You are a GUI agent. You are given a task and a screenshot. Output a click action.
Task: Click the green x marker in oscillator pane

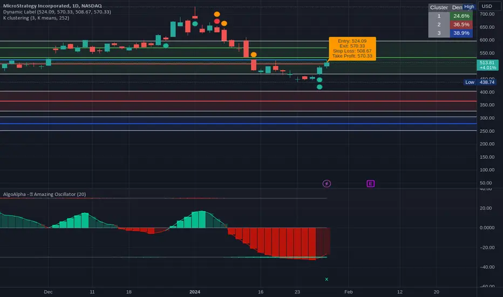click(x=327, y=279)
